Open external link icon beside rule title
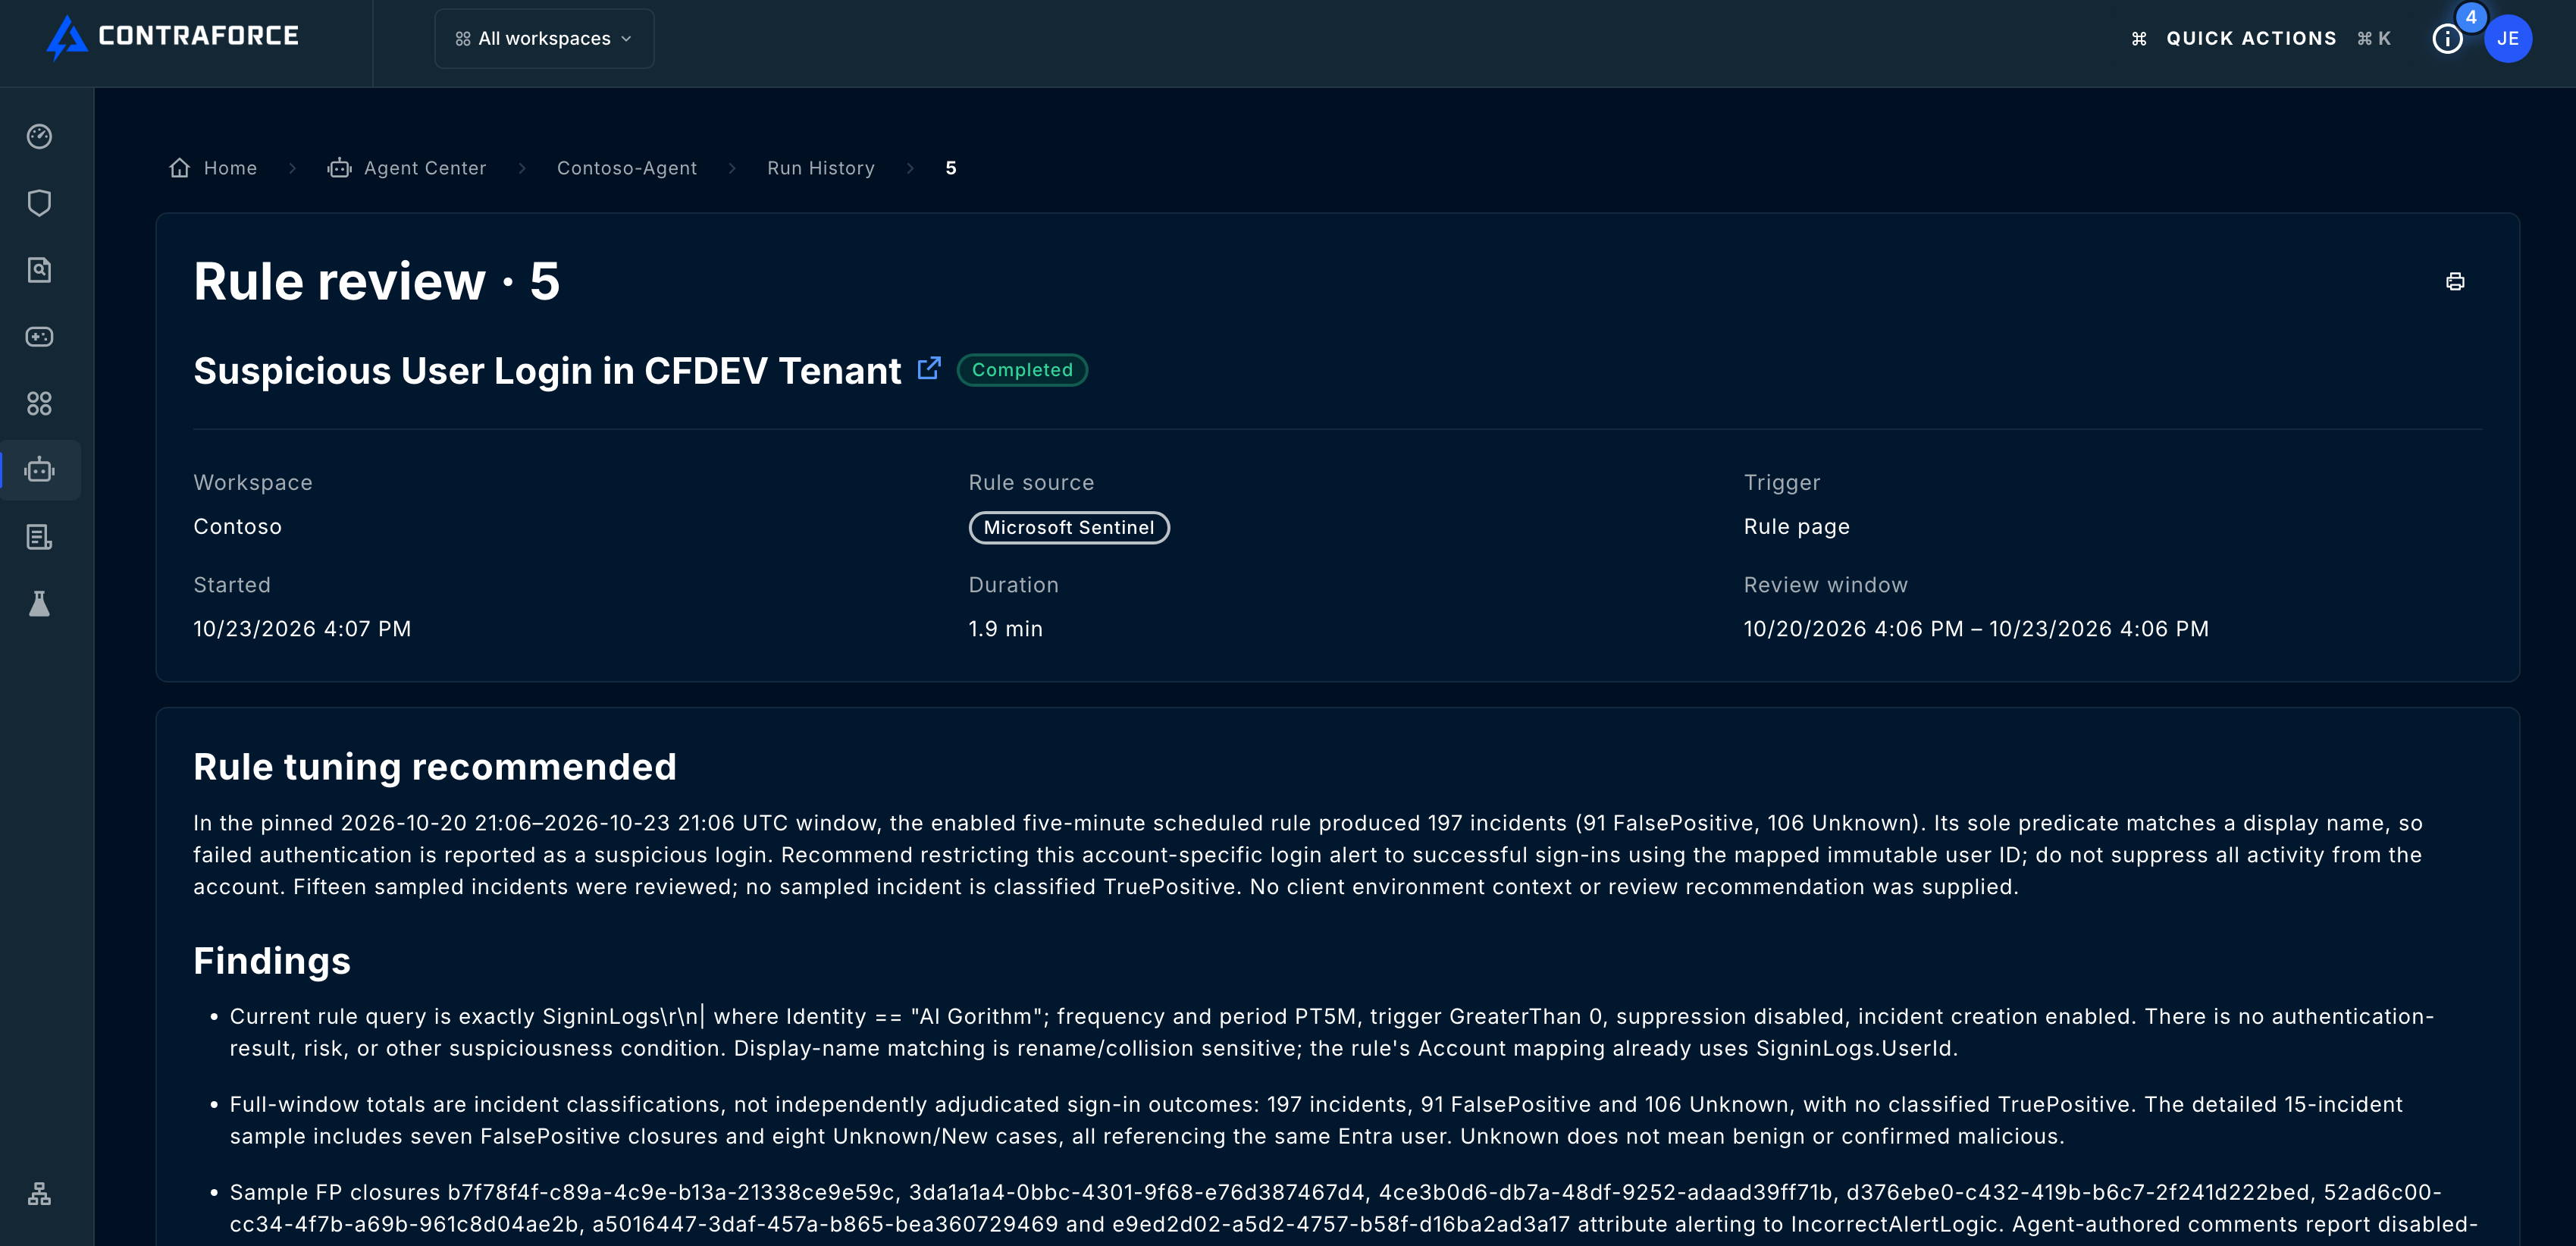This screenshot has width=2576, height=1246. [x=929, y=369]
